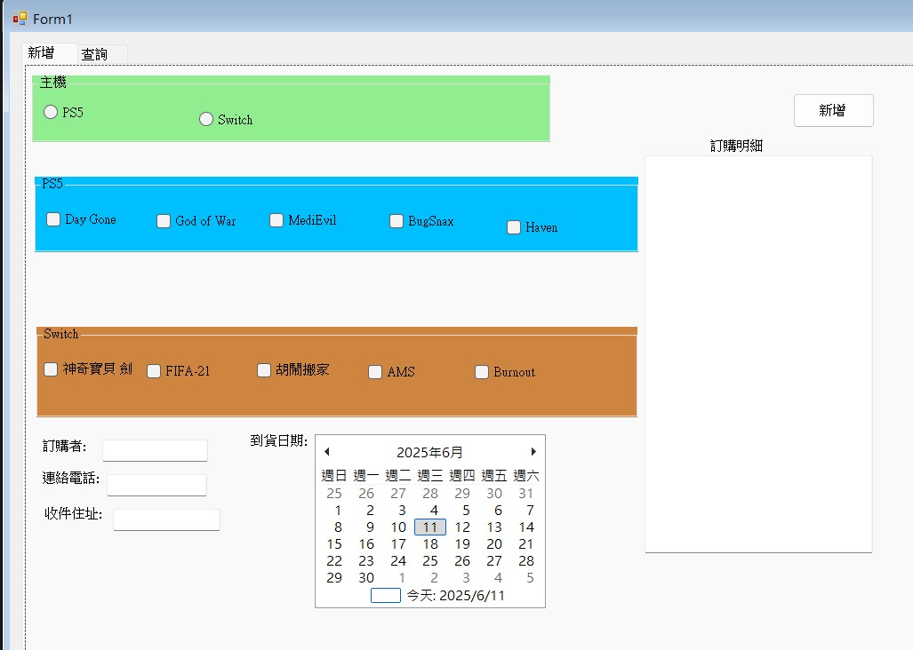Check the Day Gone checkbox
The height and width of the screenshot is (650, 913).
[54, 219]
